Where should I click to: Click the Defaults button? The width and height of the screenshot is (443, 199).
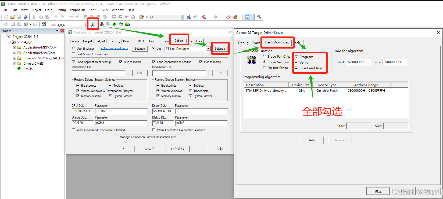(177, 149)
